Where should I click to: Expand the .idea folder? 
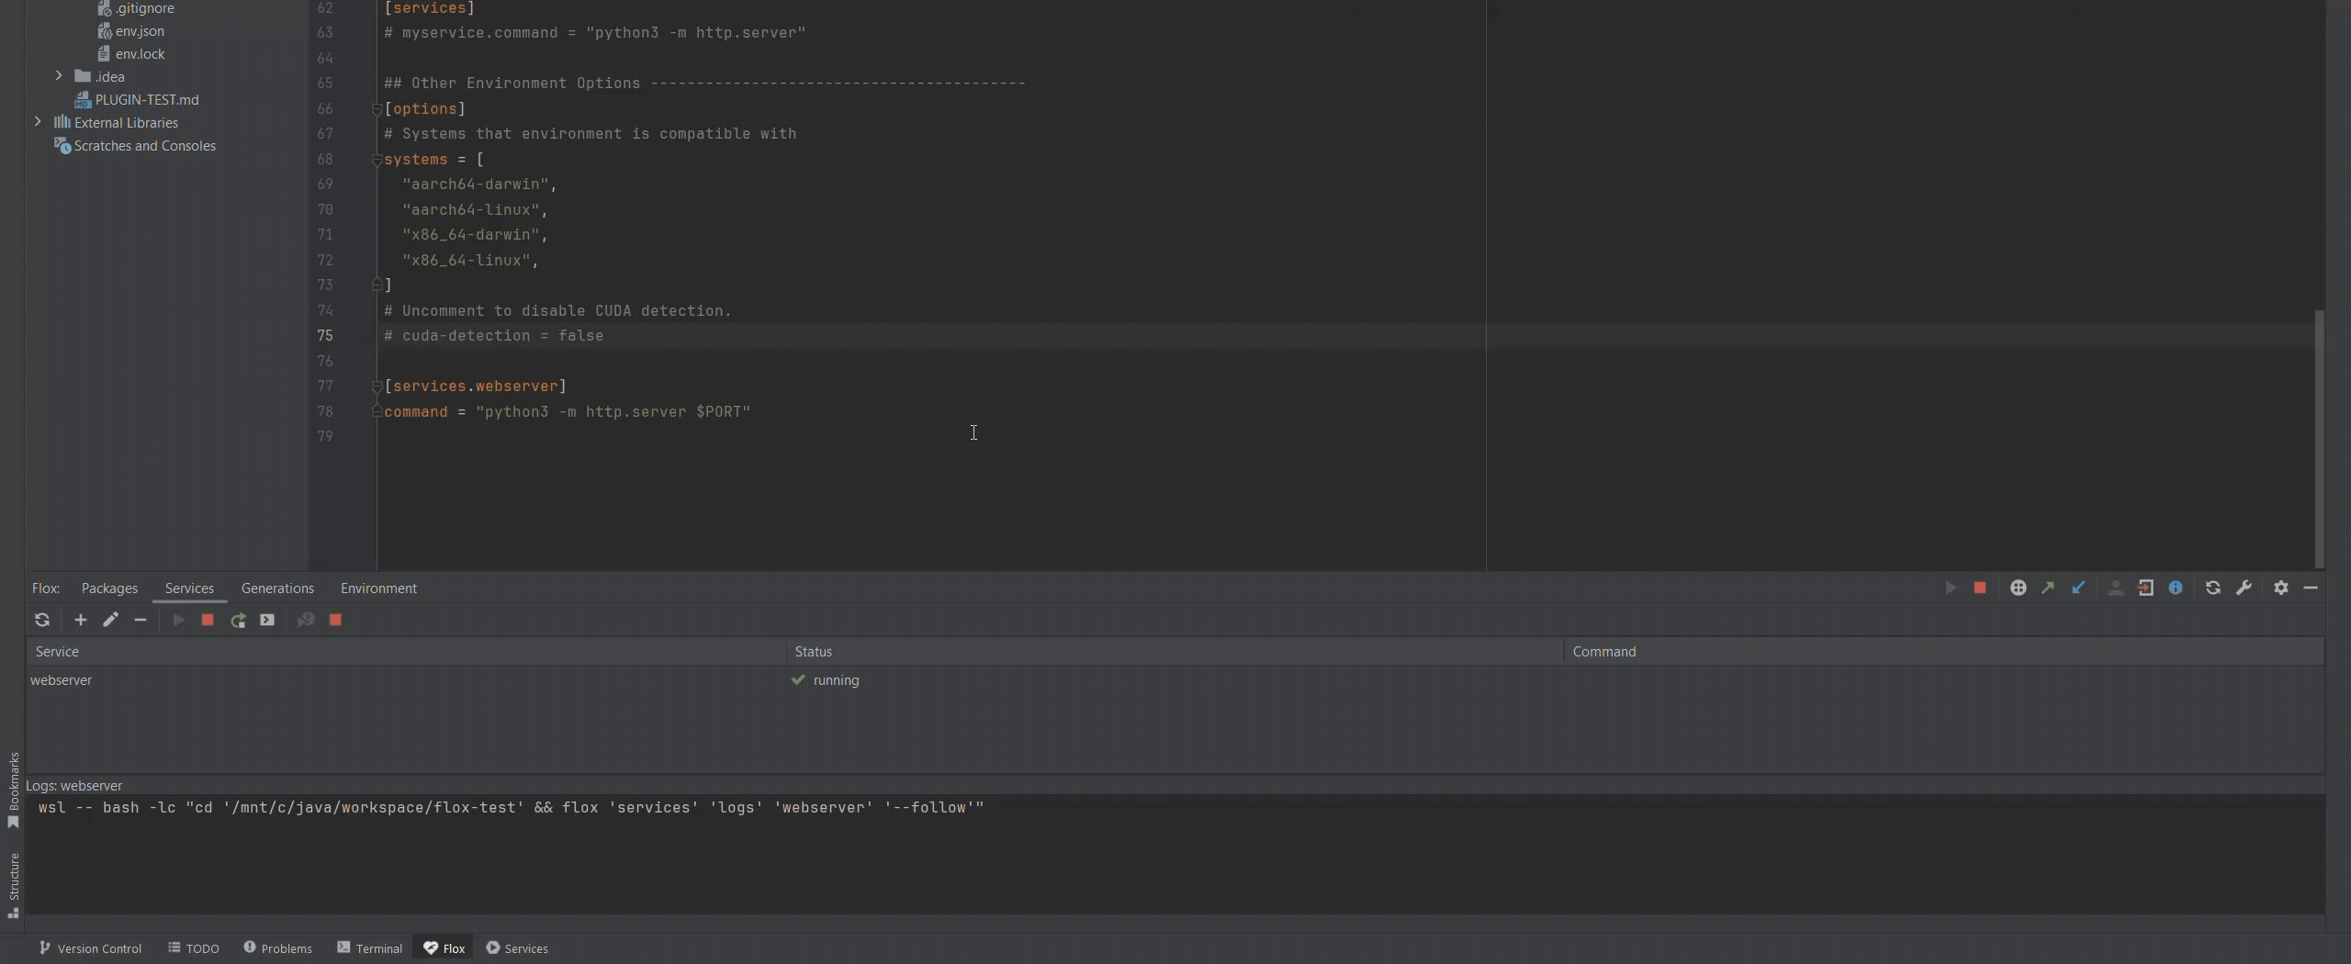(59, 76)
